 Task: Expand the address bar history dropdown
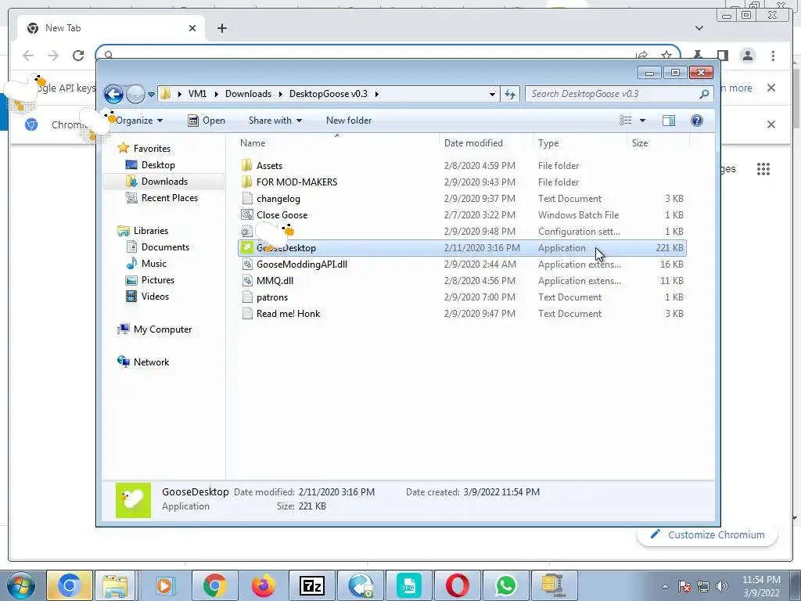(x=492, y=94)
